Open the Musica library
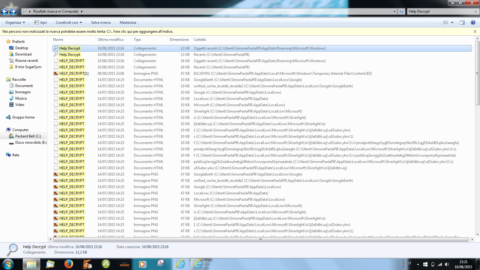The width and height of the screenshot is (480, 270). pos(21,98)
